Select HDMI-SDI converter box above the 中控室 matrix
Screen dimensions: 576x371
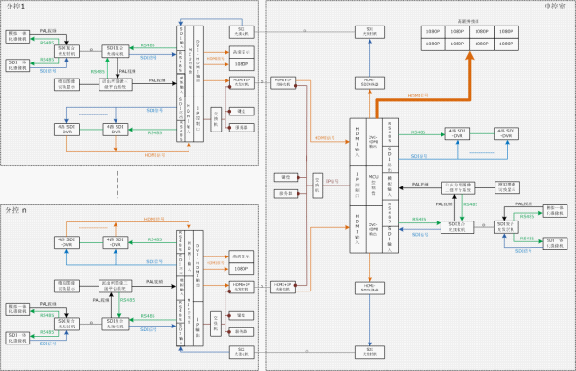pos(369,82)
